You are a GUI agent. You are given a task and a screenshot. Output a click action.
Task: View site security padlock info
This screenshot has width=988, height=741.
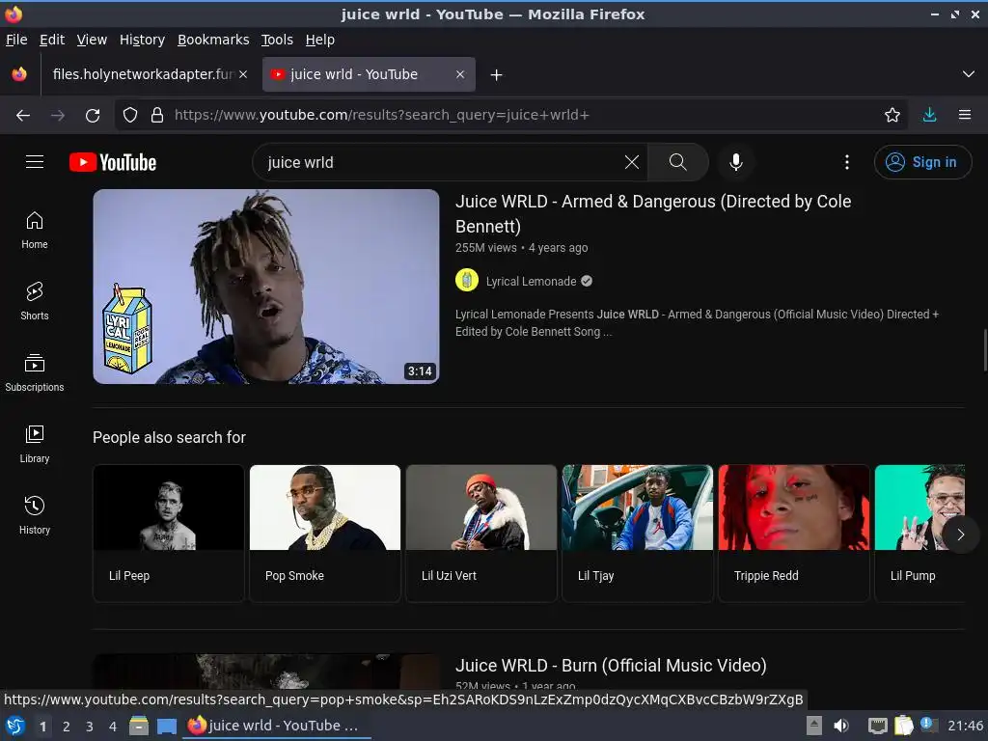click(x=157, y=115)
